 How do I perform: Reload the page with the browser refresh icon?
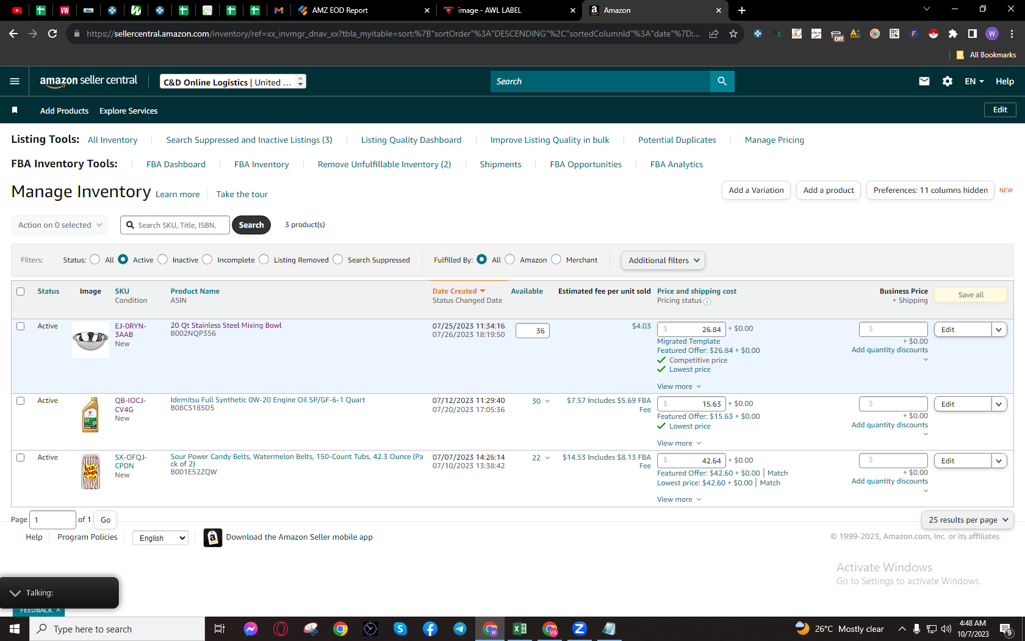[52, 34]
